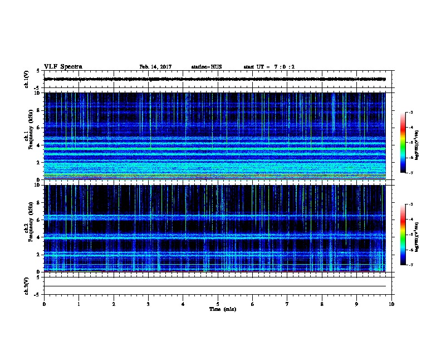Select the ch.2 "Frequency (kHz)" axis label

click(x=31, y=222)
